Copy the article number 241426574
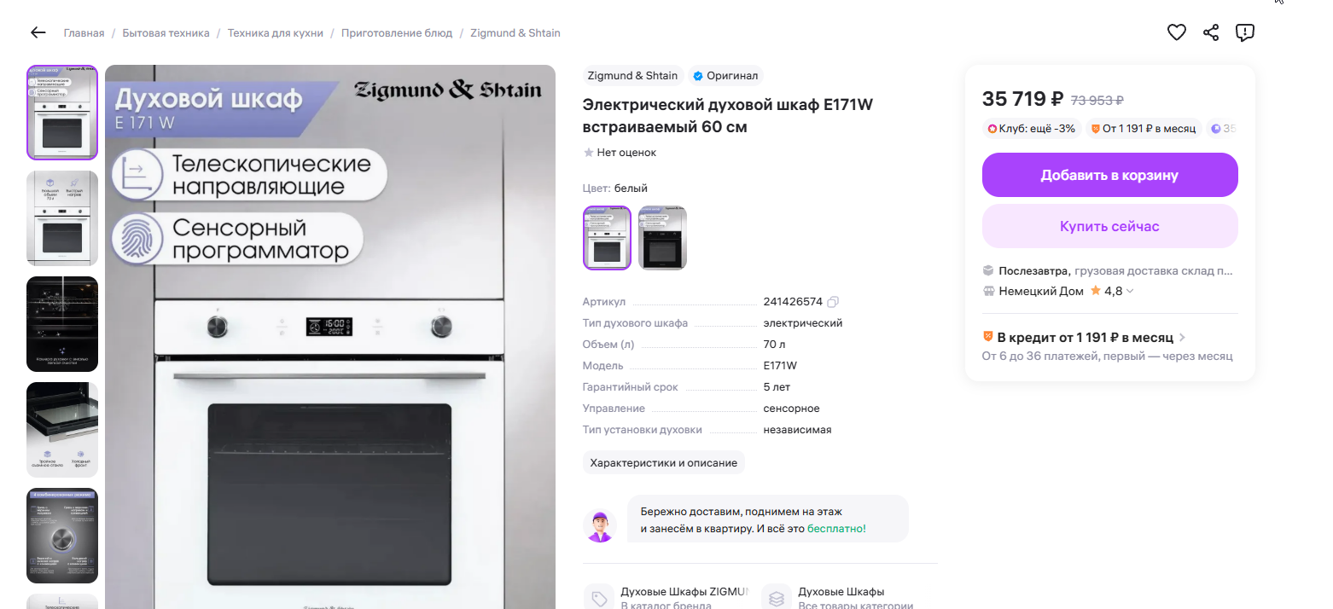1333x609 pixels. pos(834,302)
